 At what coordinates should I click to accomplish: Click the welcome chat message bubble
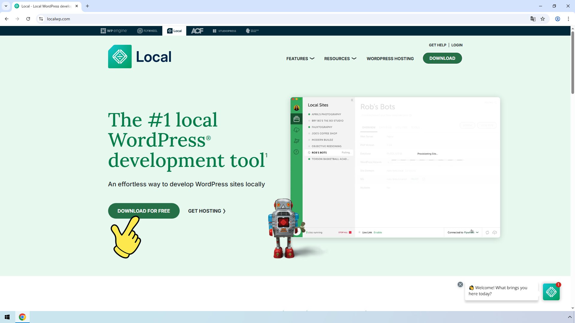tap(502, 291)
